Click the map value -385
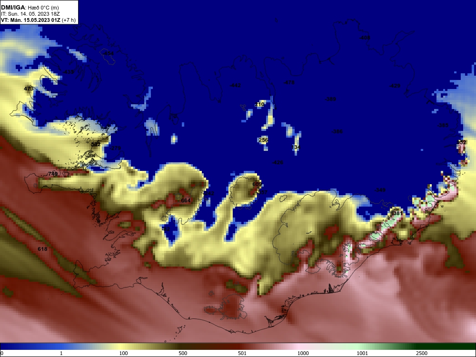Screen dimensions: 476x357 [x=443, y=125]
